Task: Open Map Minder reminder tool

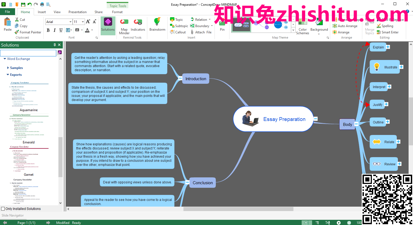Action: [x=124, y=26]
